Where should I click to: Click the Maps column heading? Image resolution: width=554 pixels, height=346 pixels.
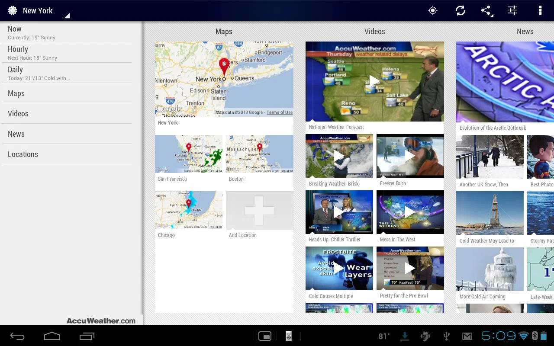(x=224, y=32)
